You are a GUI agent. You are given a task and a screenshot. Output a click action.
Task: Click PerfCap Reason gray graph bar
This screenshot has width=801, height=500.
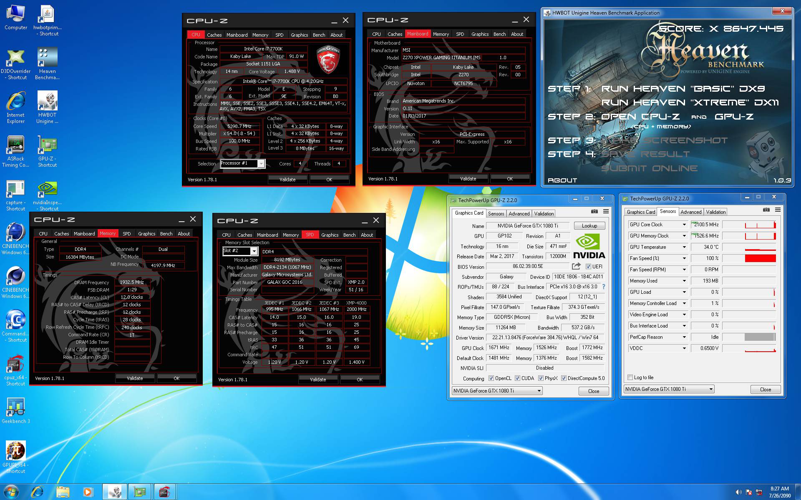click(759, 337)
